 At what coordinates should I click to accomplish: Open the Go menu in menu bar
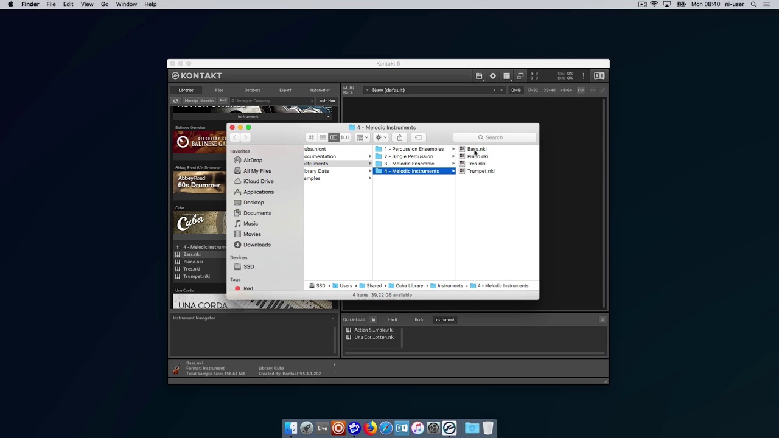(105, 4)
